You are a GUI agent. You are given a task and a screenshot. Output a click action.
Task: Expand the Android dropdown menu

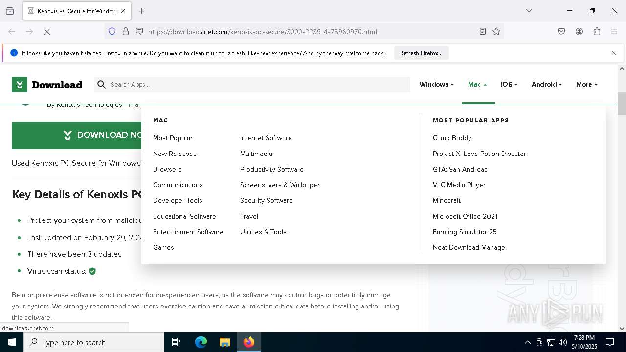546,84
